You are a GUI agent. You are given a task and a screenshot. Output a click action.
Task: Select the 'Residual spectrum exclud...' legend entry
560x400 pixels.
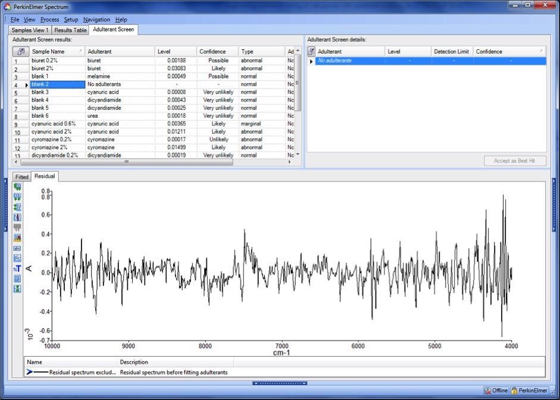(71, 372)
